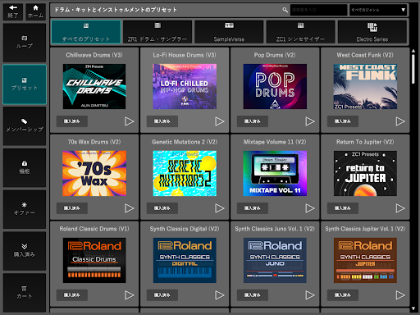
Task: Open the オファー sidebar section
Action: [25, 209]
